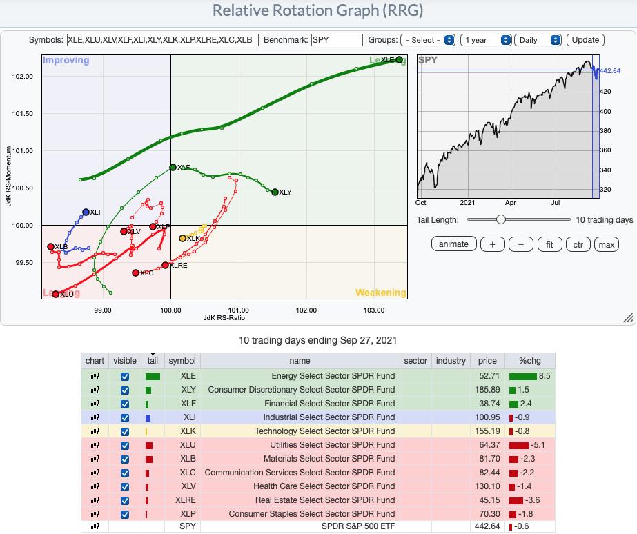
Task: Uncheck visibility for XLI
Action: tap(125, 418)
